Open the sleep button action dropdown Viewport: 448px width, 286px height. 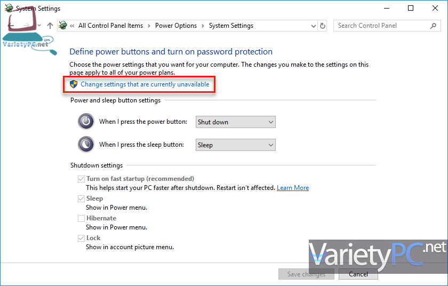[x=236, y=145]
